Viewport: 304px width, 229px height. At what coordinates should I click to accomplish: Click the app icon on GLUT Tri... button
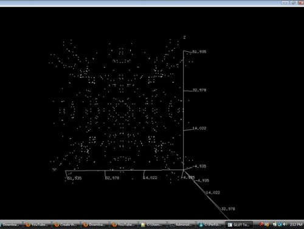[x=230, y=225]
